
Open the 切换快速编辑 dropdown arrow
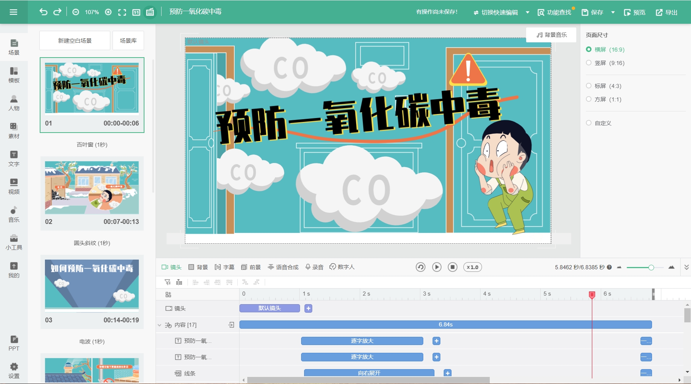[x=528, y=12]
